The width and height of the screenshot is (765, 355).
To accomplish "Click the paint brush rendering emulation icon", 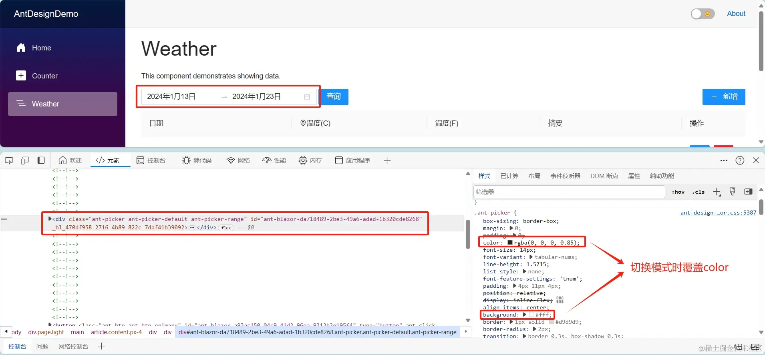I will click(732, 192).
